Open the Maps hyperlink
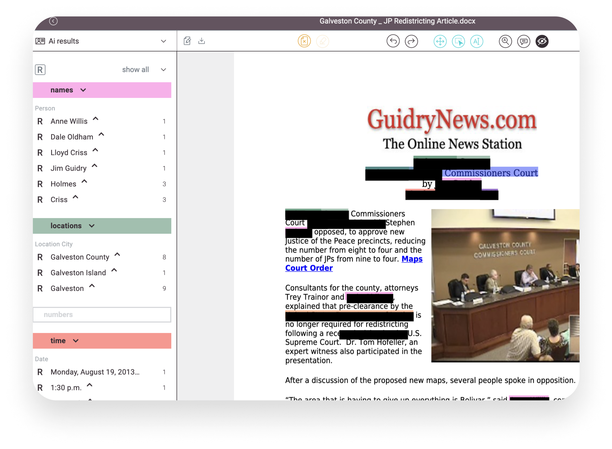612x449 pixels. click(x=412, y=259)
